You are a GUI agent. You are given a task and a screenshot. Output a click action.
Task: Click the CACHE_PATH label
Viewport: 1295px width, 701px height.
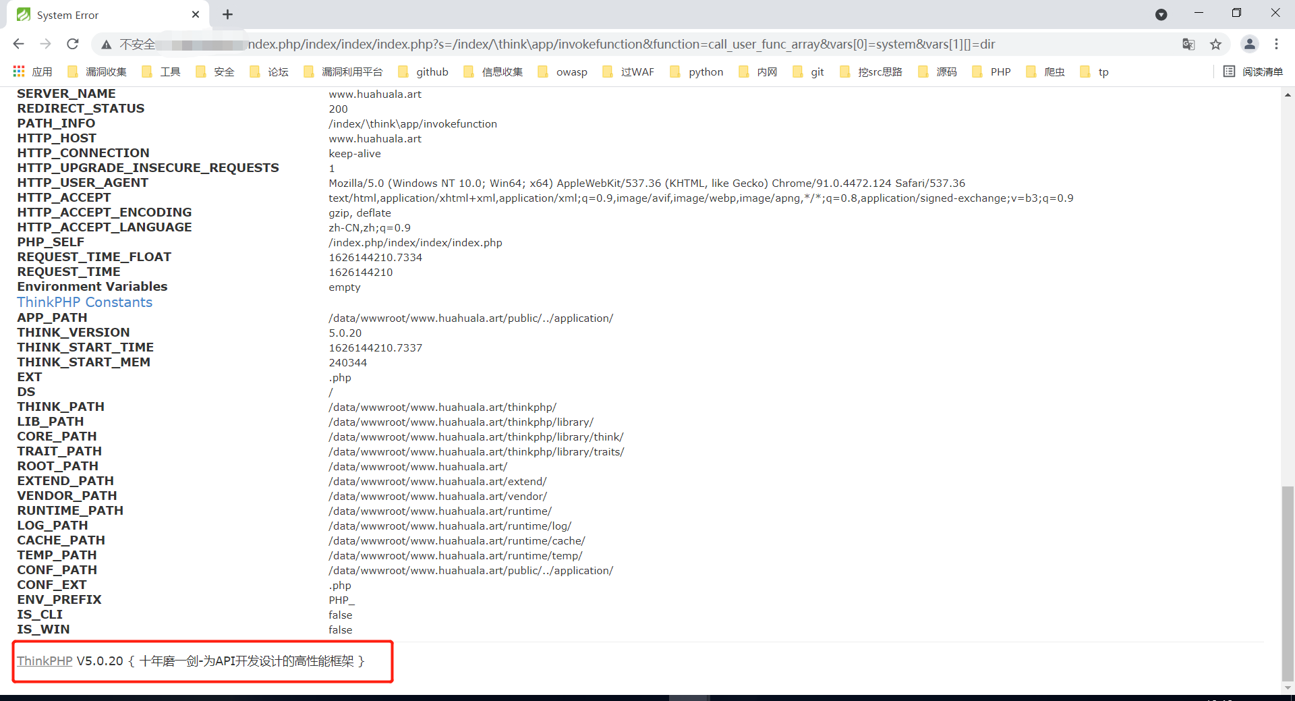tap(61, 540)
